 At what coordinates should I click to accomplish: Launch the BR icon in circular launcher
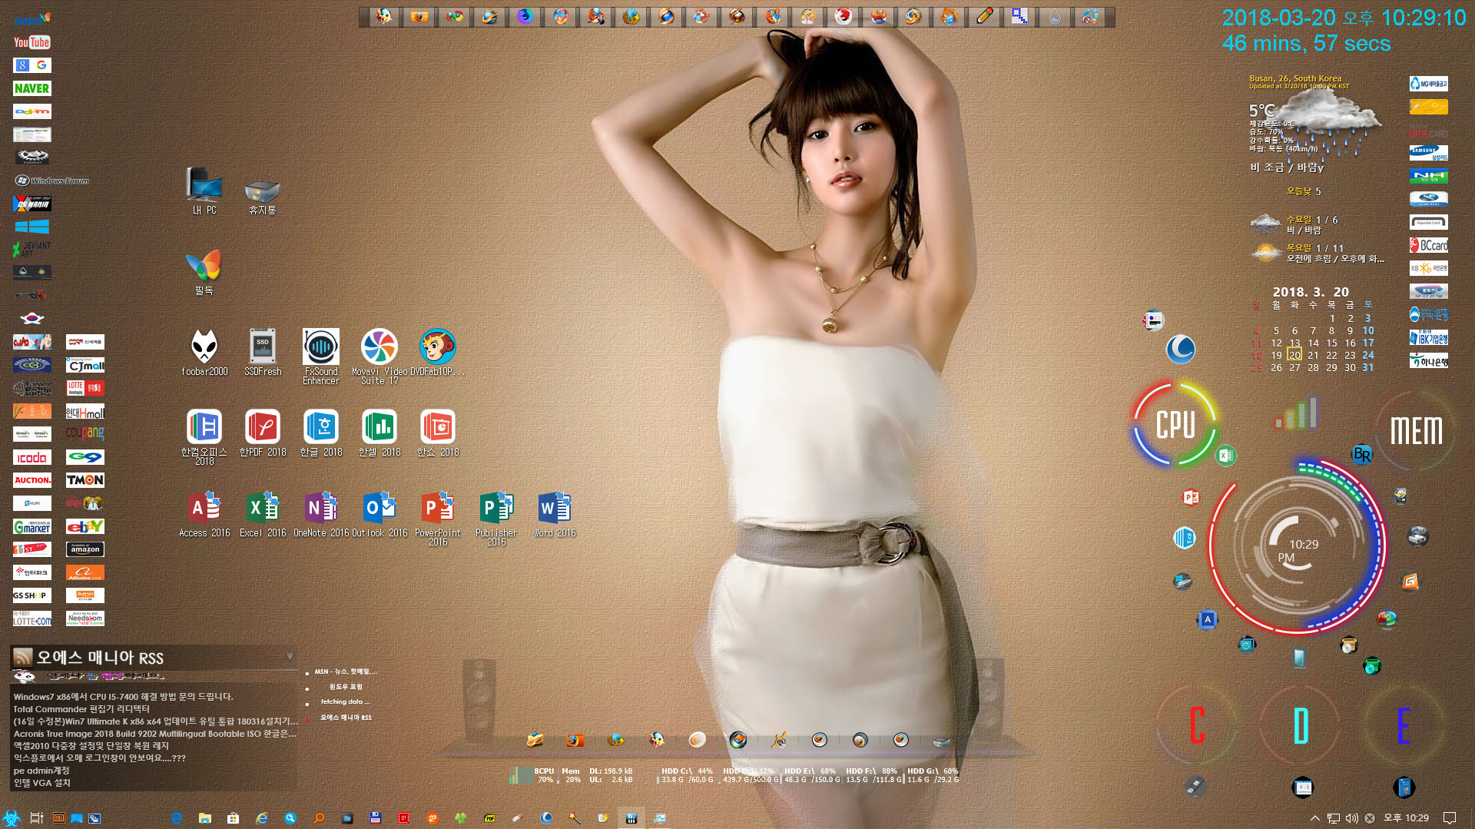click(x=1362, y=454)
